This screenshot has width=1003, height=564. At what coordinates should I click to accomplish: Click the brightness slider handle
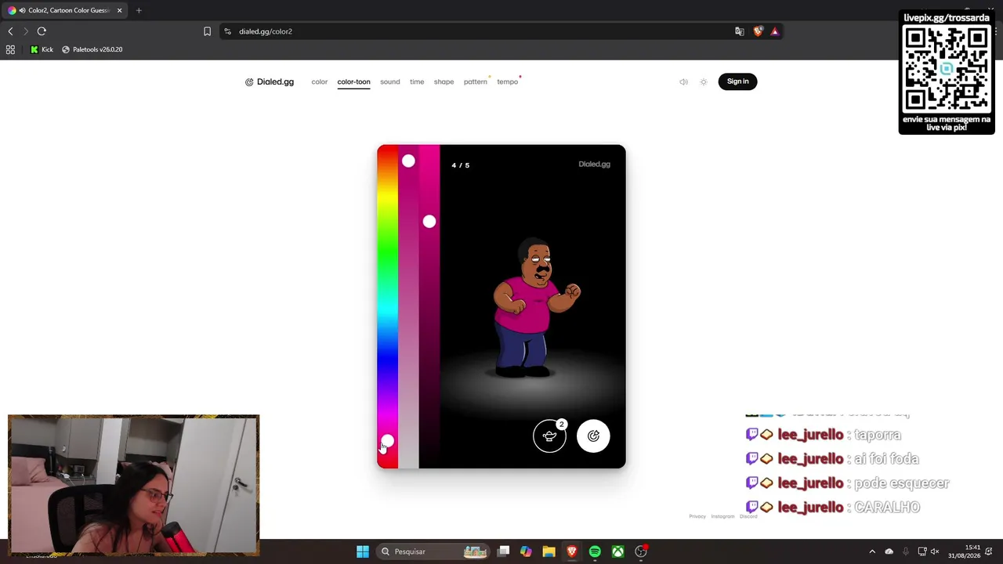pyautogui.click(x=429, y=222)
